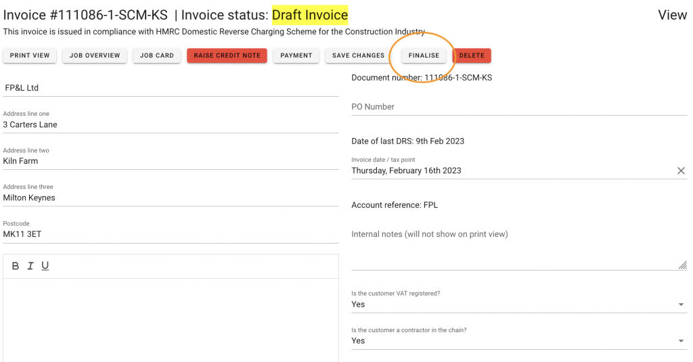Screen dimensions: 693x362
Task: Click the Postcode field MK11 3ET
Action: point(169,234)
